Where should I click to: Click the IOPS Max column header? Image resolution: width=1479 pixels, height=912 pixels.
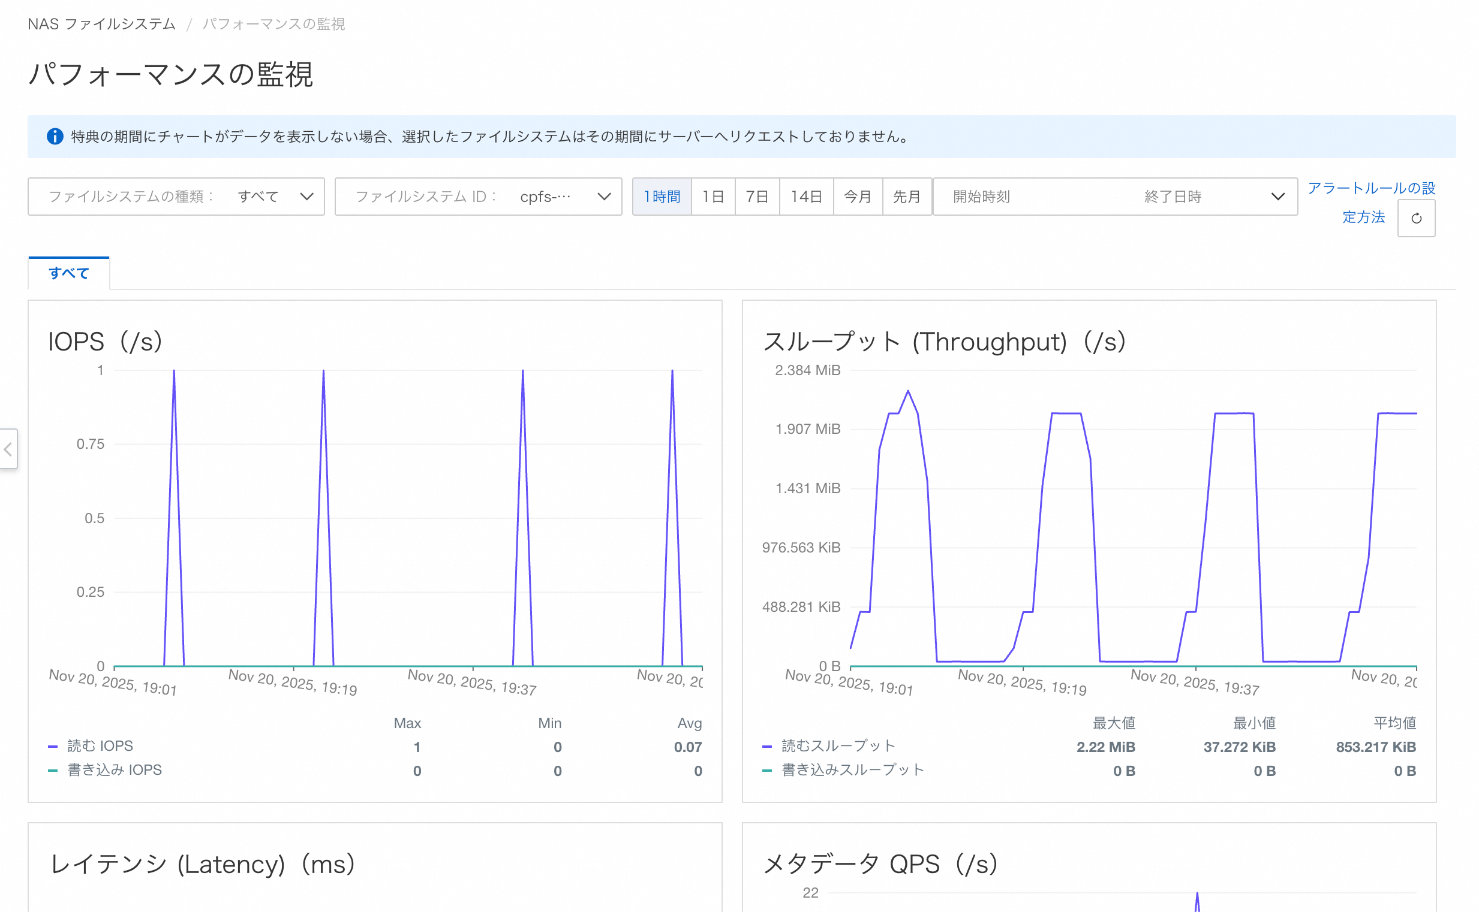(407, 723)
